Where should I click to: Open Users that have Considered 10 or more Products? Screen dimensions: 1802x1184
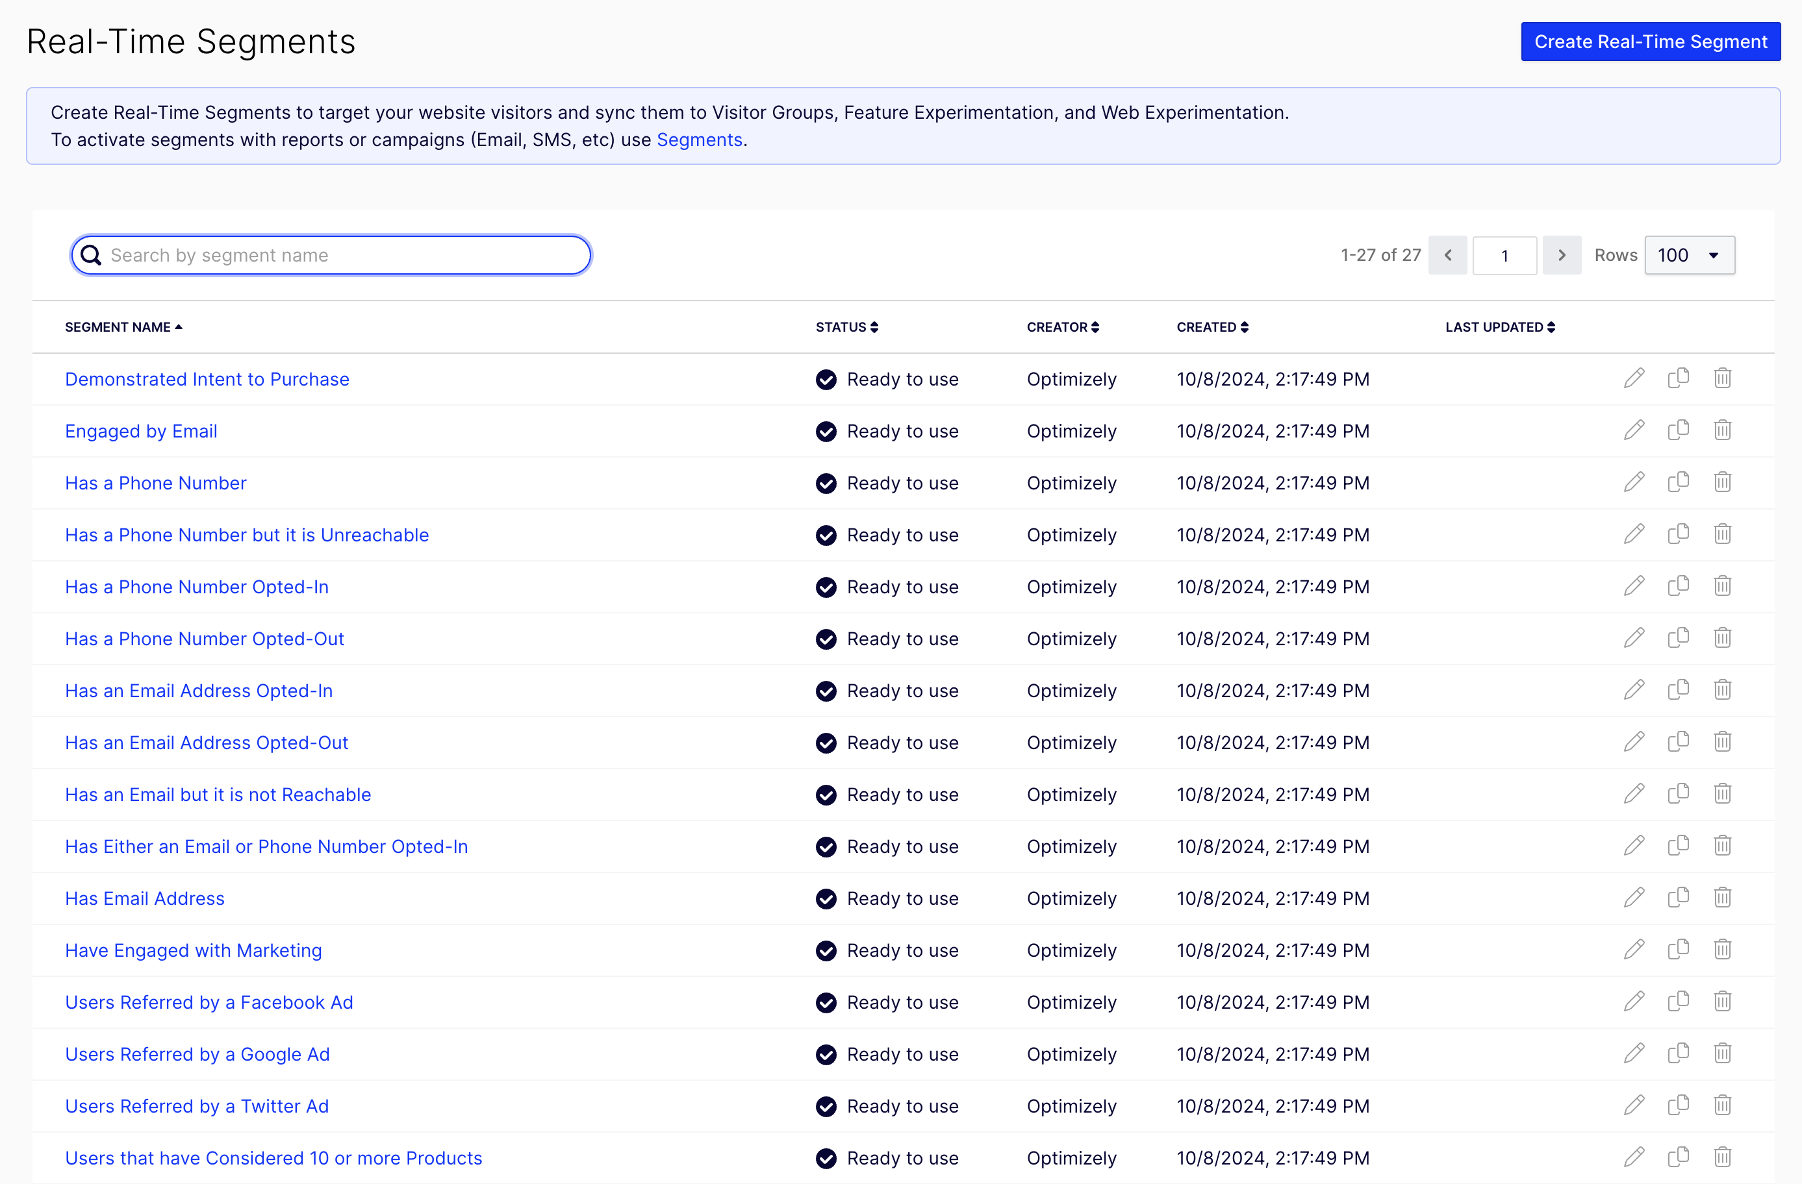(273, 1157)
